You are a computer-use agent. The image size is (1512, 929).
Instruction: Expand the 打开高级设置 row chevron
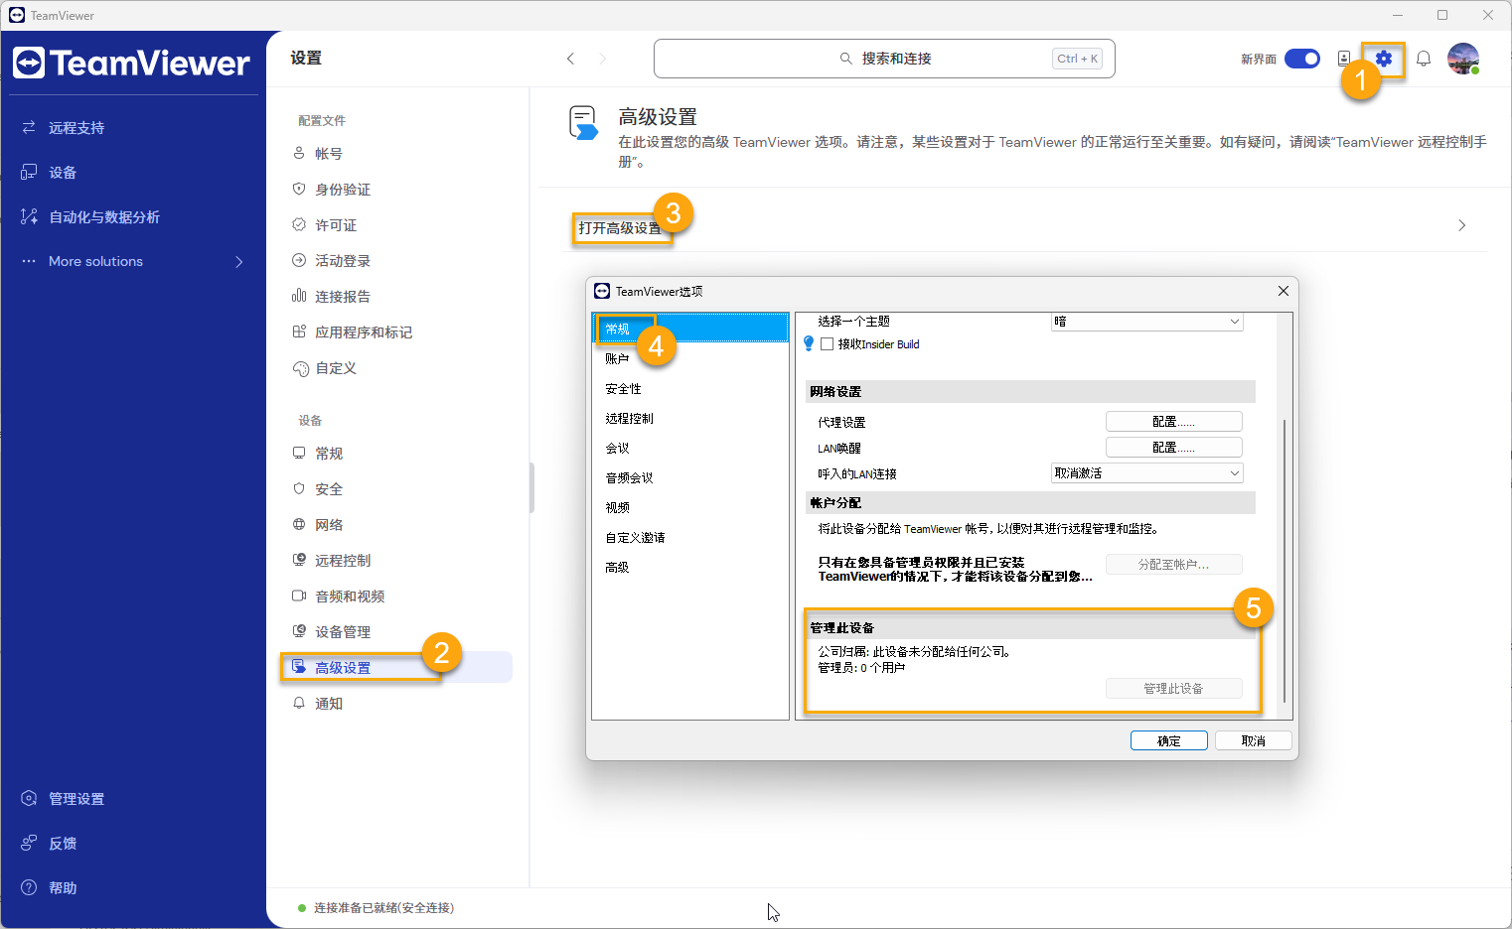pyautogui.click(x=1461, y=225)
